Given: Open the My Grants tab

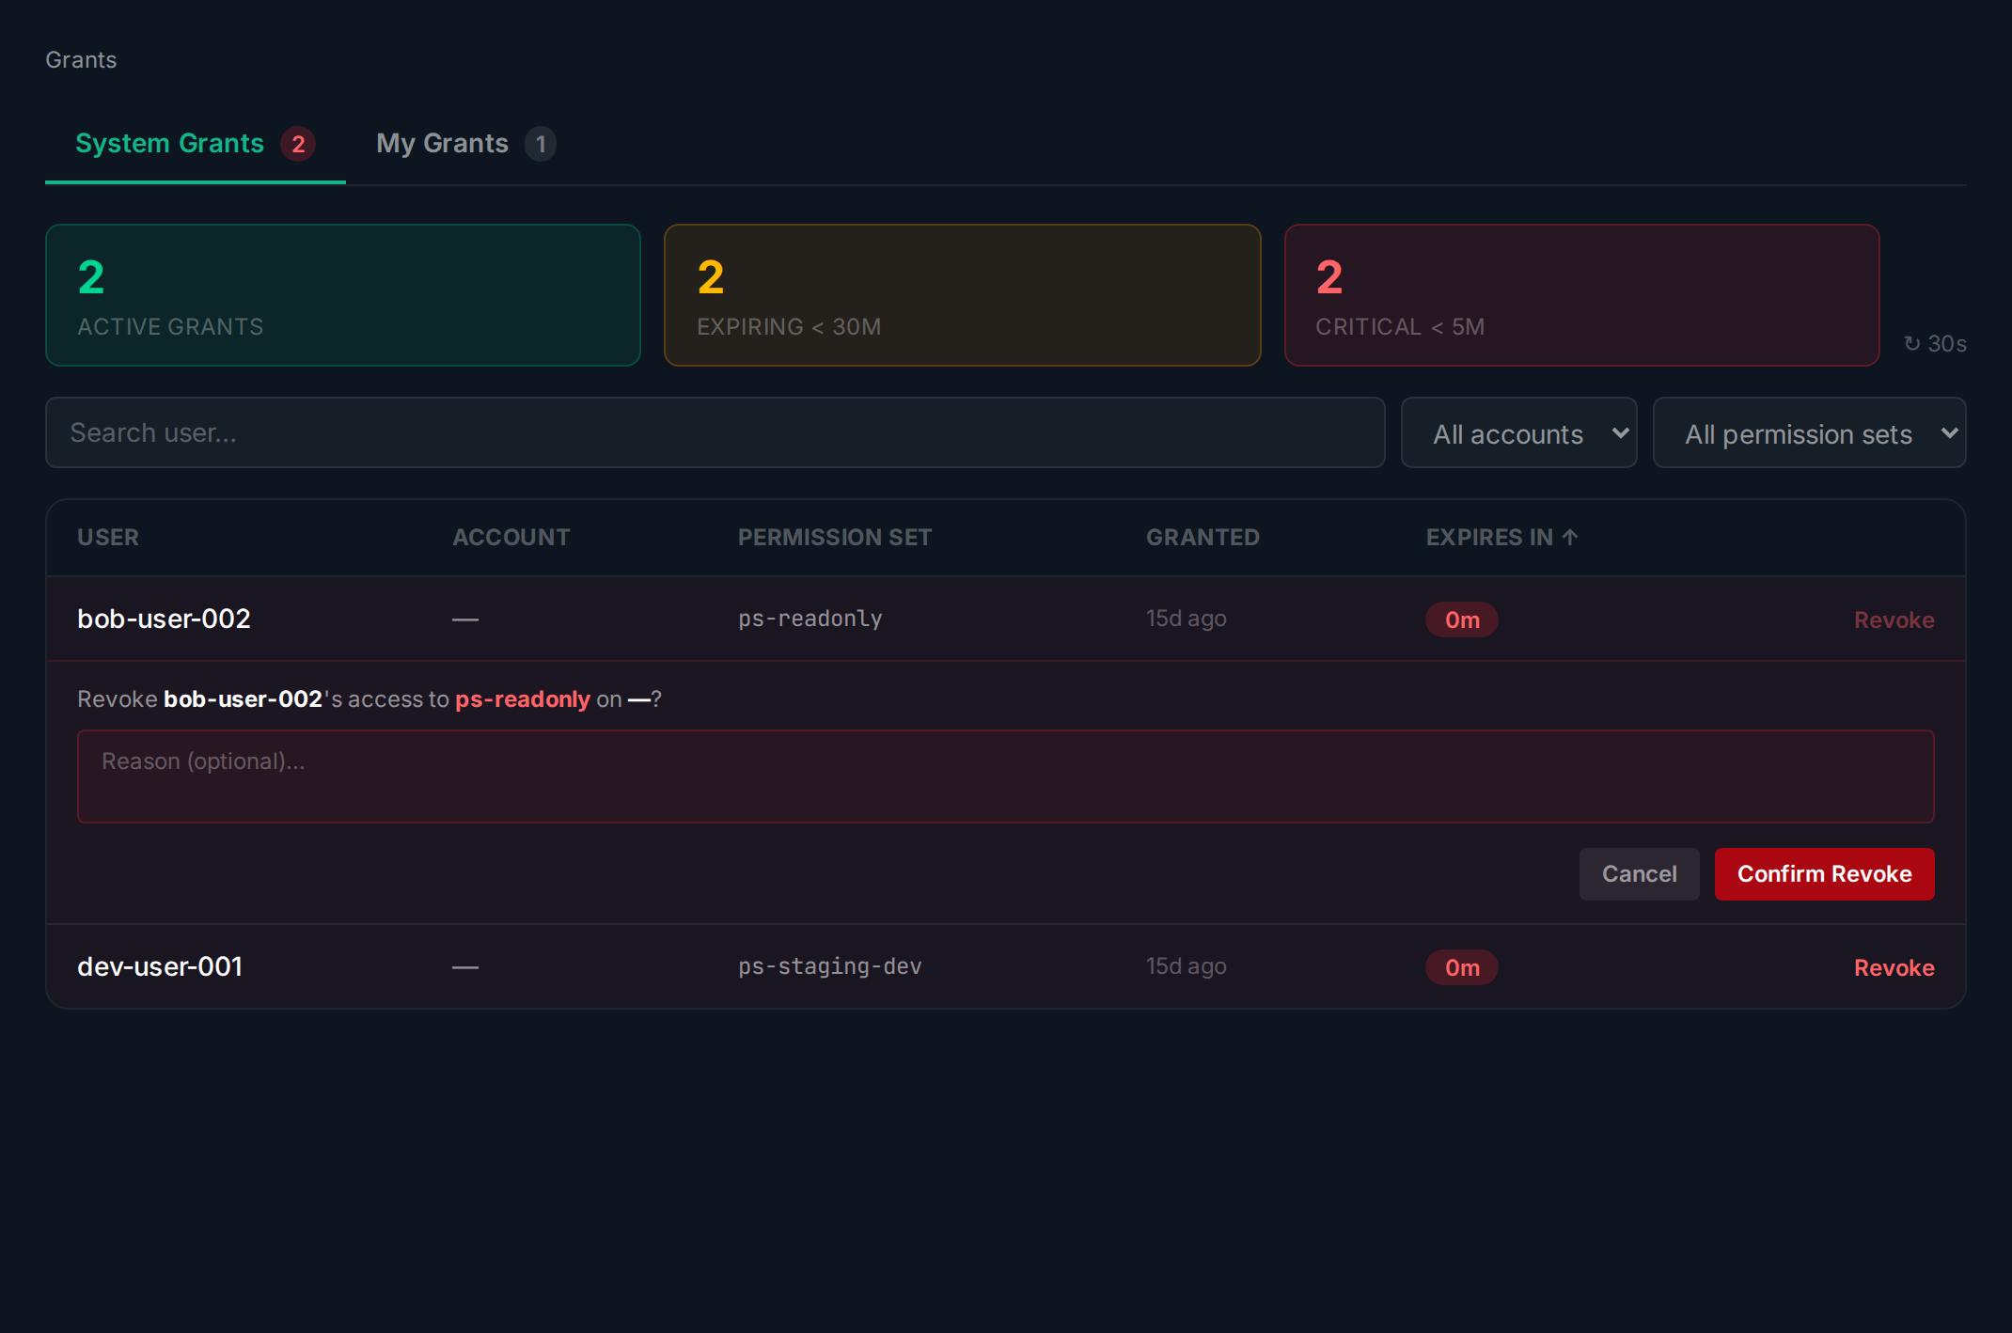Looking at the screenshot, I should (465, 144).
